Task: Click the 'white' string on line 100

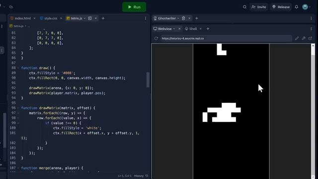Action: pos(92,128)
